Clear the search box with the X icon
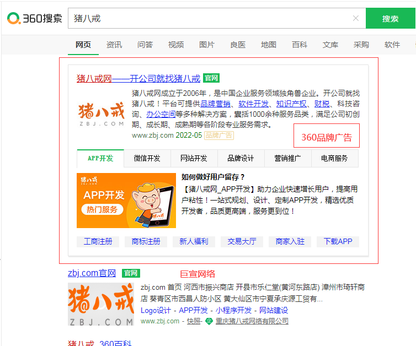 (x=355, y=18)
